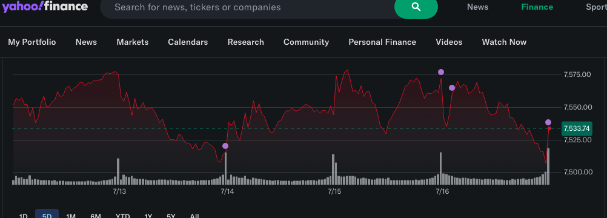Open the News navigation menu item

[87, 42]
